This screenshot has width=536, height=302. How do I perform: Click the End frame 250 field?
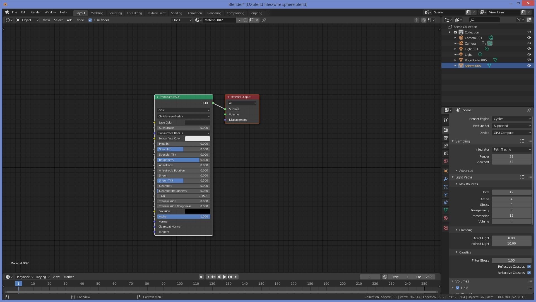(x=424, y=277)
